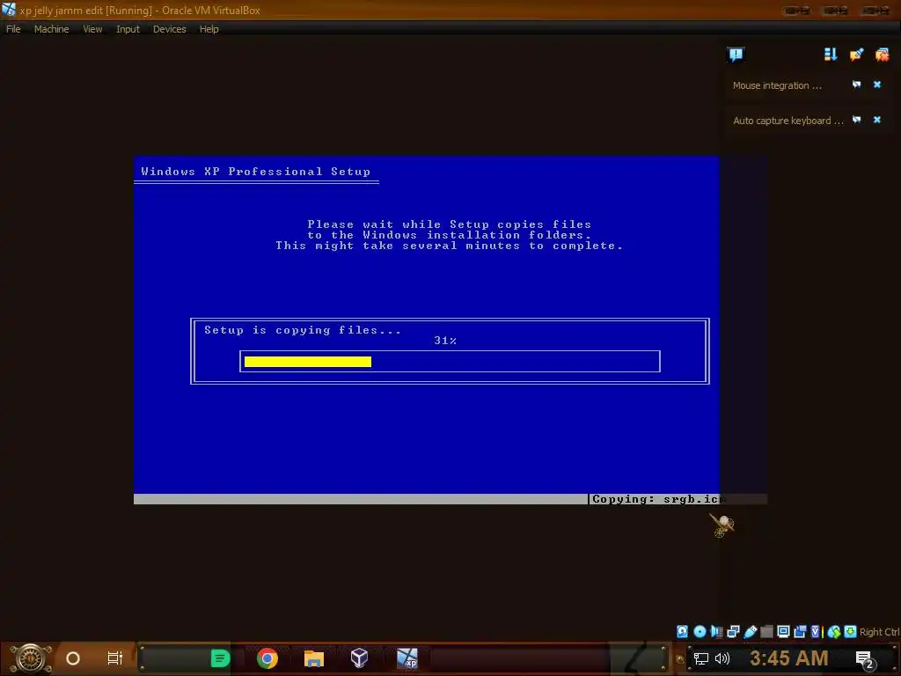Click the optical disc status icon
This screenshot has height=676, width=901.
(700, 632)
